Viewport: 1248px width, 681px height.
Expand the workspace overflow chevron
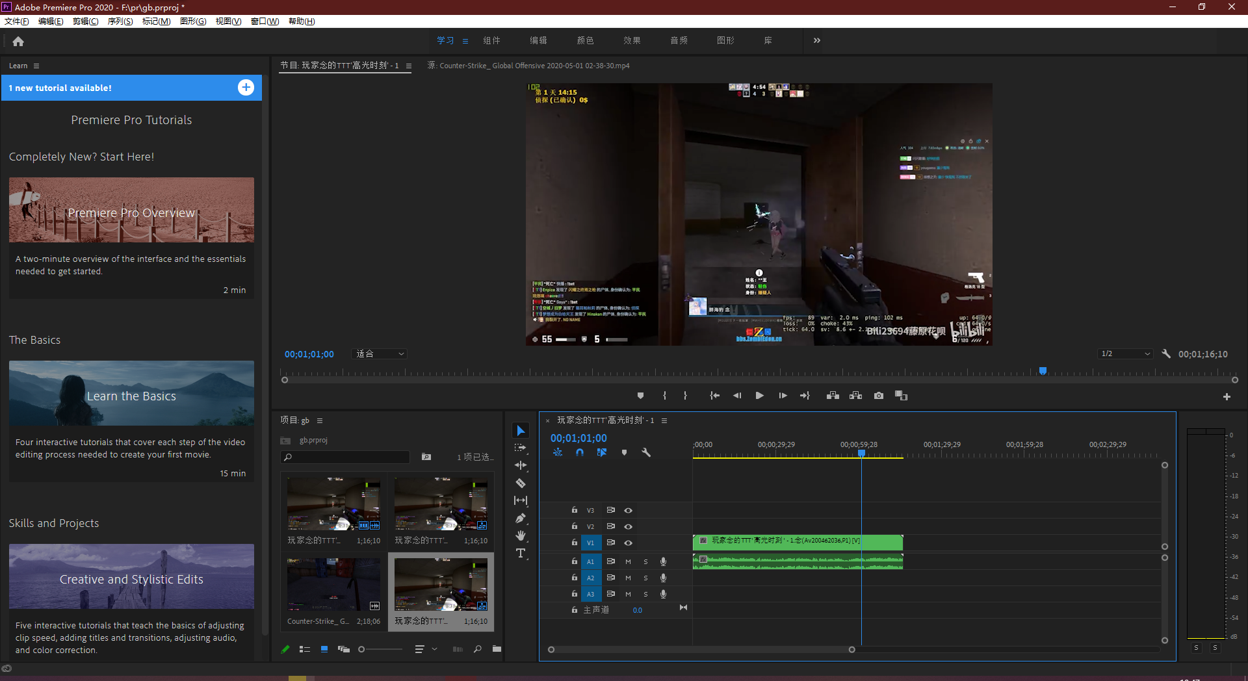point(816,40)
